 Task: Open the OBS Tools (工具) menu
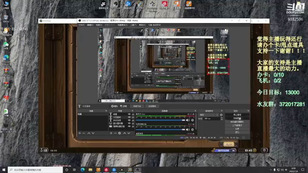pyautogui.click(x=133, y=25)
